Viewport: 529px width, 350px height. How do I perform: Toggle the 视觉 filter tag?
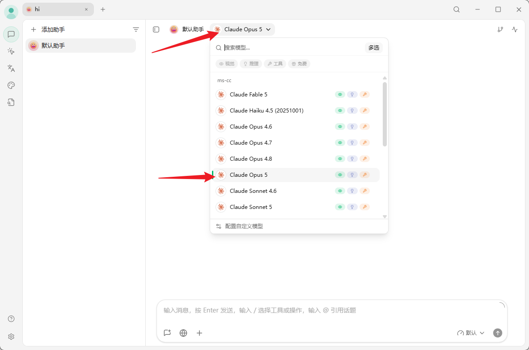[227, 64]
